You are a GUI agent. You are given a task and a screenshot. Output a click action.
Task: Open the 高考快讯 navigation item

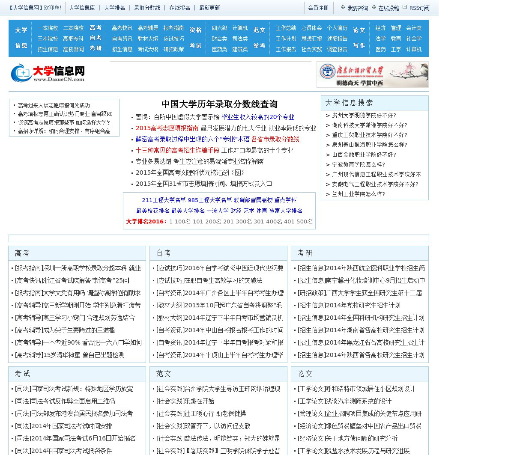[122, 28]
